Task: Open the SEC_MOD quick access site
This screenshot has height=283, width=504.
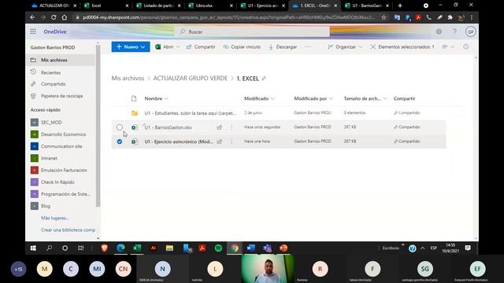Action: pyautogui.click(x=51, y=123)
